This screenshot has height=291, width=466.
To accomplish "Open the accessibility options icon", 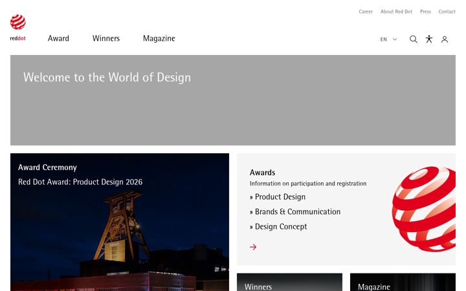I will 429,39.
